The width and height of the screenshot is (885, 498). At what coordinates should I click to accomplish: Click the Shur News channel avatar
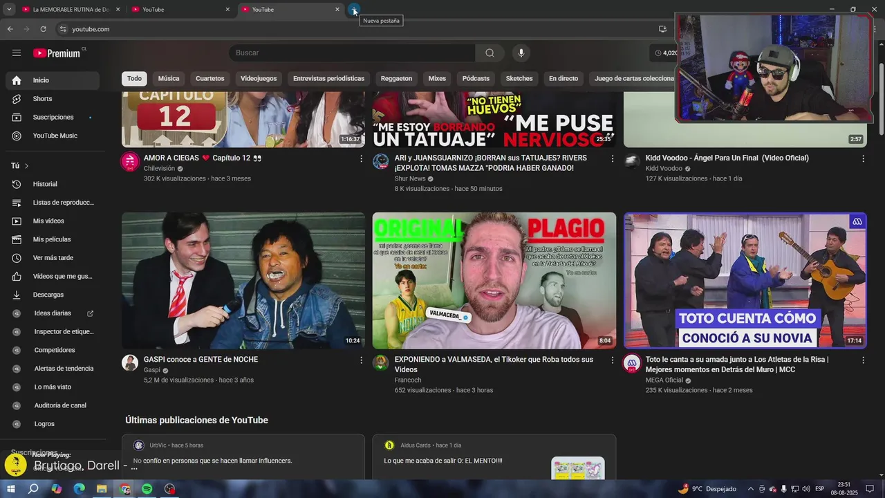381,162
